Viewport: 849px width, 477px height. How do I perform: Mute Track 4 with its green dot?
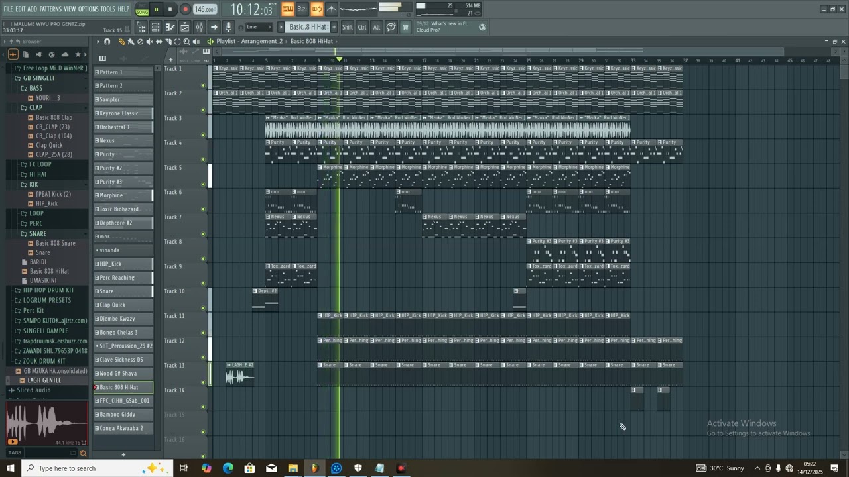pos(203,160)
